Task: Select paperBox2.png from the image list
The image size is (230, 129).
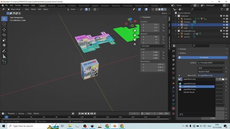Action: click(x=197, y=89)
